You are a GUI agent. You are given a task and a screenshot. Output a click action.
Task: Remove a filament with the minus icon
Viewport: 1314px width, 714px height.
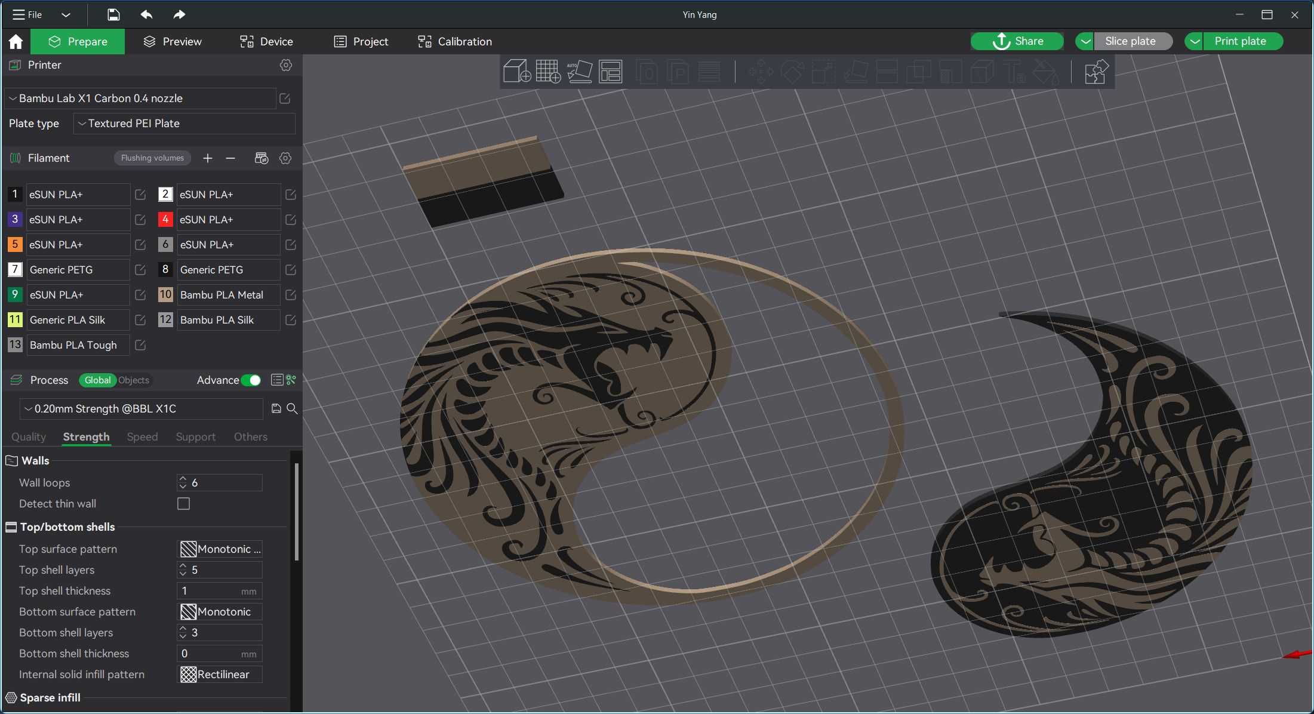pos(230,158)
